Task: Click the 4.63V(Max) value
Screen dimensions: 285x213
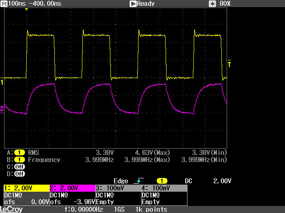Action: point(152,153)
